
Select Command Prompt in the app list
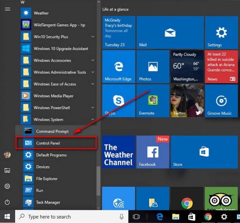52,131
